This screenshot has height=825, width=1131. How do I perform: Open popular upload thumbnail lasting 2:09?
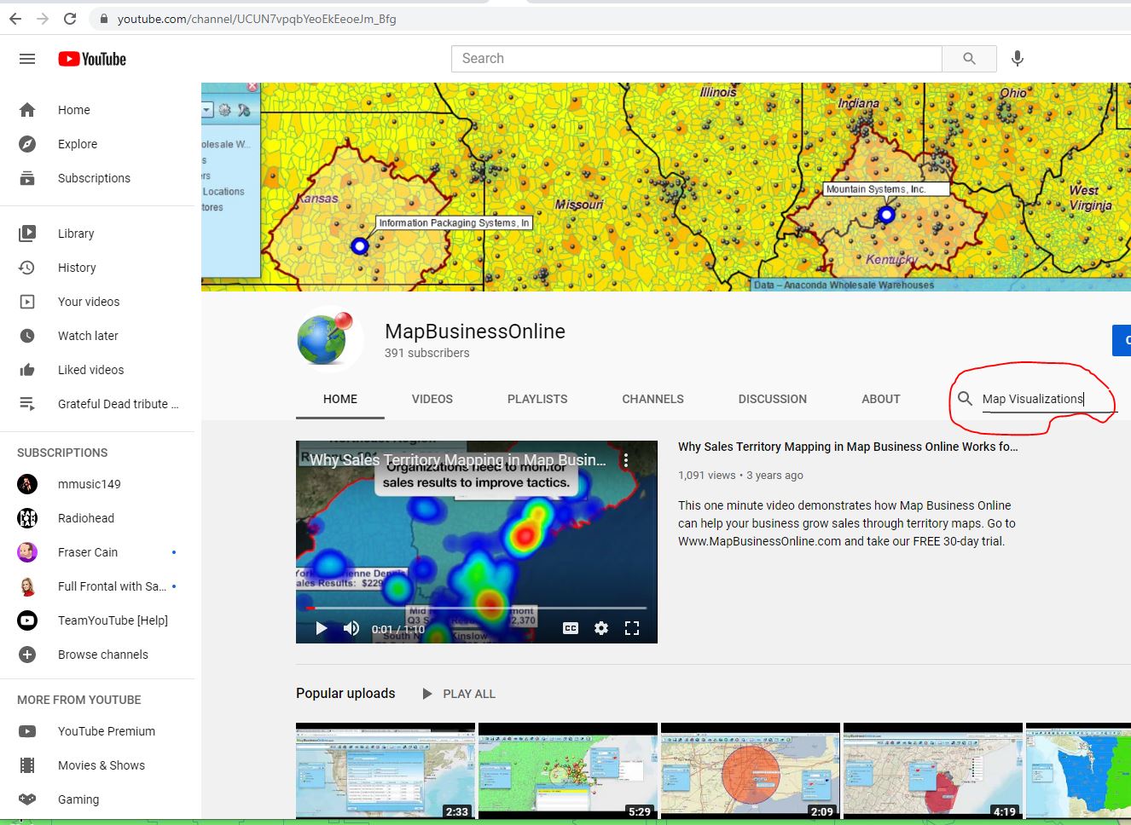pyautogui.click(x=751, y=771)
